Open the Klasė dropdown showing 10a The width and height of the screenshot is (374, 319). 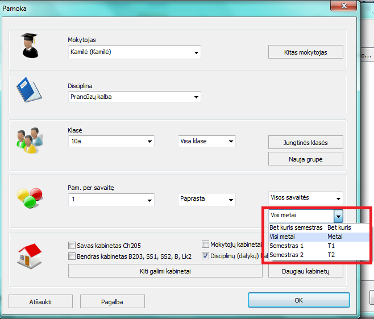111,141
